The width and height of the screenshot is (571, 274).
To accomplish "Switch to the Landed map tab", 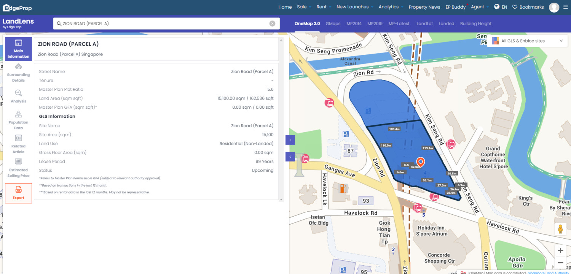I will [x=447, y=24].
